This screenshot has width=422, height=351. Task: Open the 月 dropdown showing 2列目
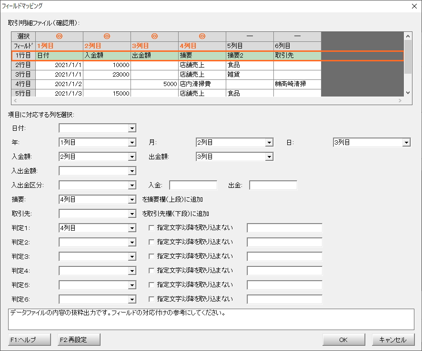pos(269,142)
